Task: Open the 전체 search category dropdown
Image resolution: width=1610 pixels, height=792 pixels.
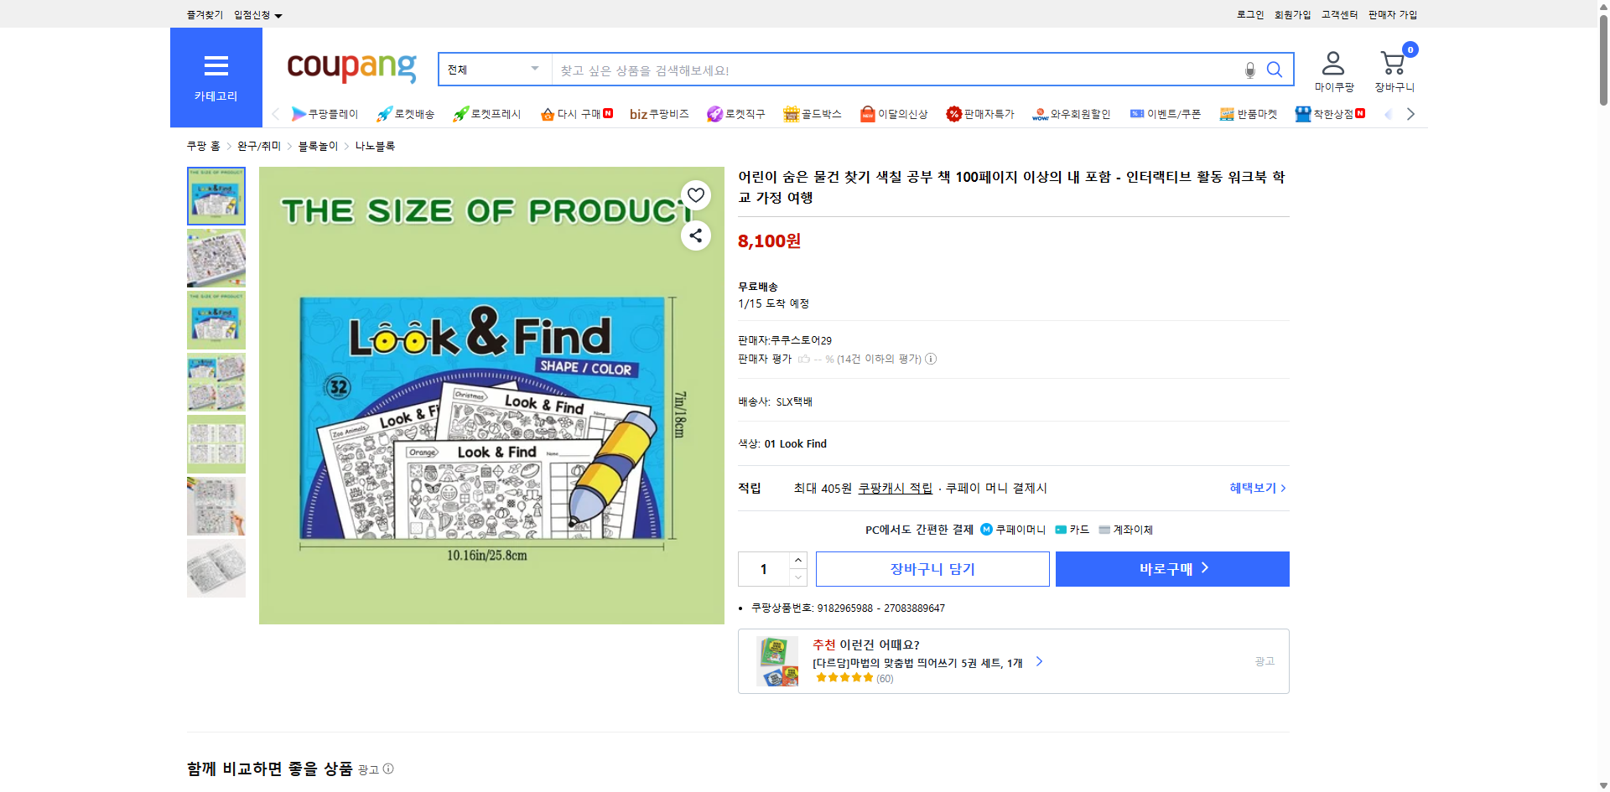Action: point(493,70)
